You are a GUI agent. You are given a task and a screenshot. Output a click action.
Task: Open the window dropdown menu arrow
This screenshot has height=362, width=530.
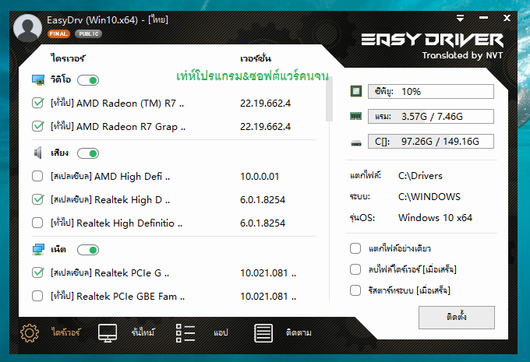460,18
